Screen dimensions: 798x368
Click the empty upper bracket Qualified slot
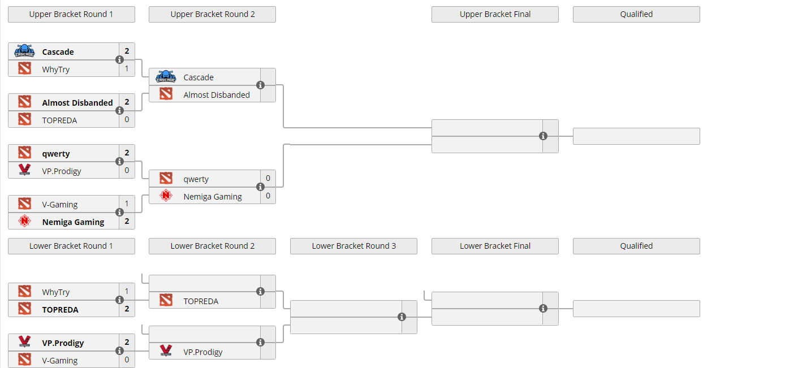(636, 136)
